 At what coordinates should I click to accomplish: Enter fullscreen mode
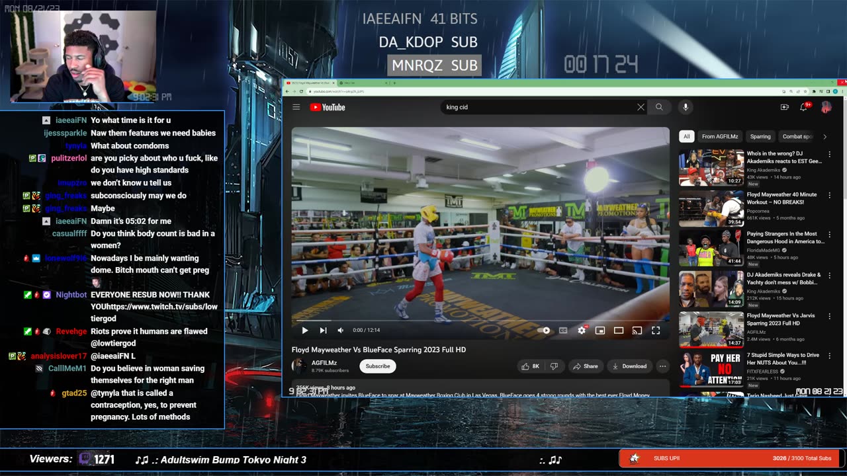point(656,331)
